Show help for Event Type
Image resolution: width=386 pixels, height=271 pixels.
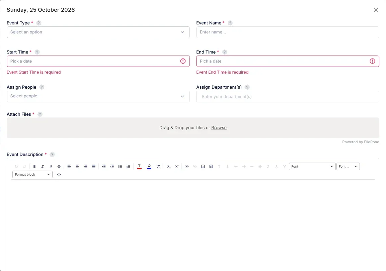point(38,23)
